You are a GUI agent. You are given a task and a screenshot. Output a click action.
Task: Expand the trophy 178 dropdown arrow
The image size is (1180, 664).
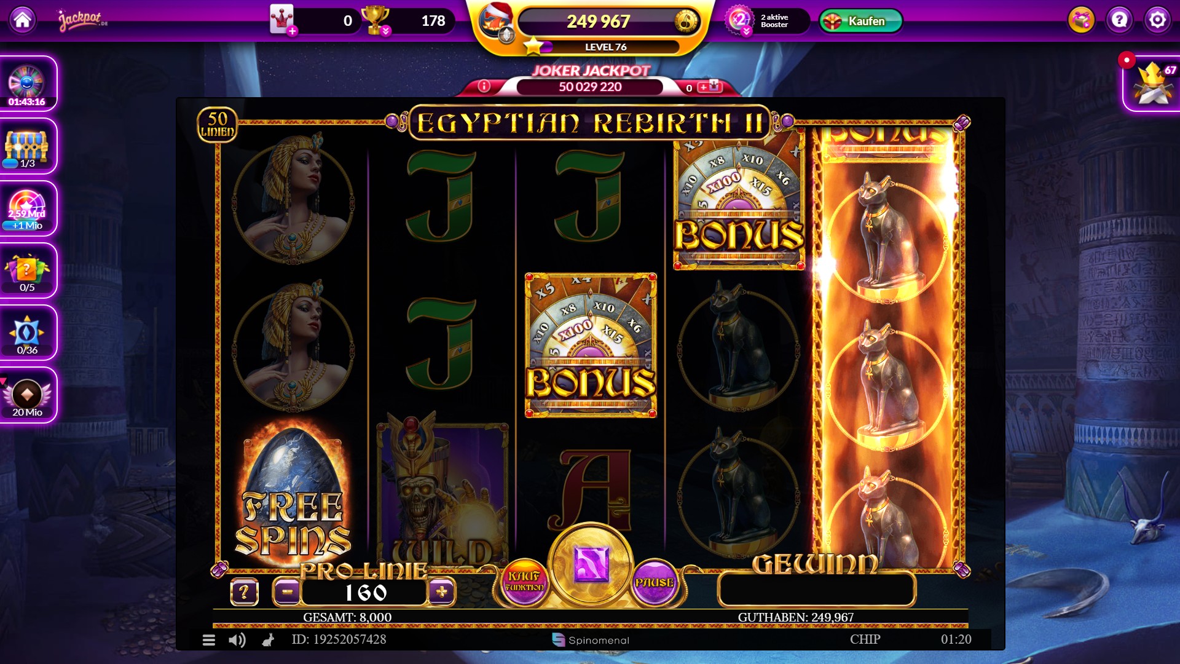click(386, 31)
